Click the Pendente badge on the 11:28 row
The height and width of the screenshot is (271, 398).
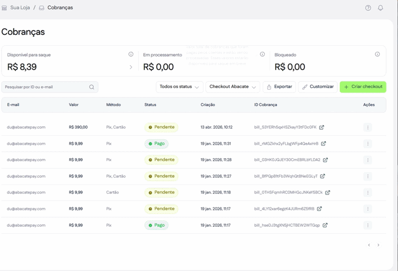point(161,160)
